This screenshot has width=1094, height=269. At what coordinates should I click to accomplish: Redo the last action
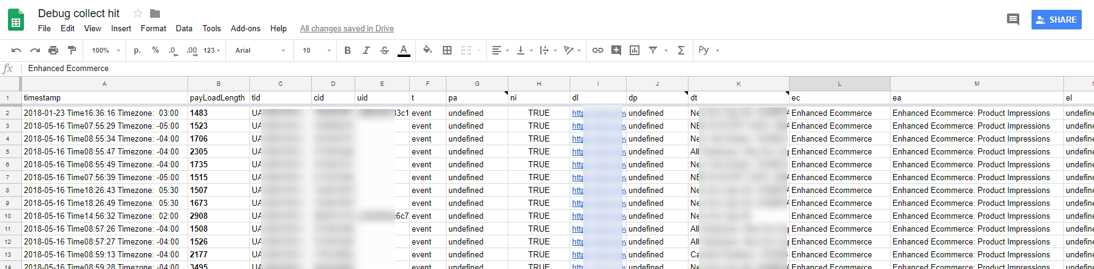(x=35, y=50)
